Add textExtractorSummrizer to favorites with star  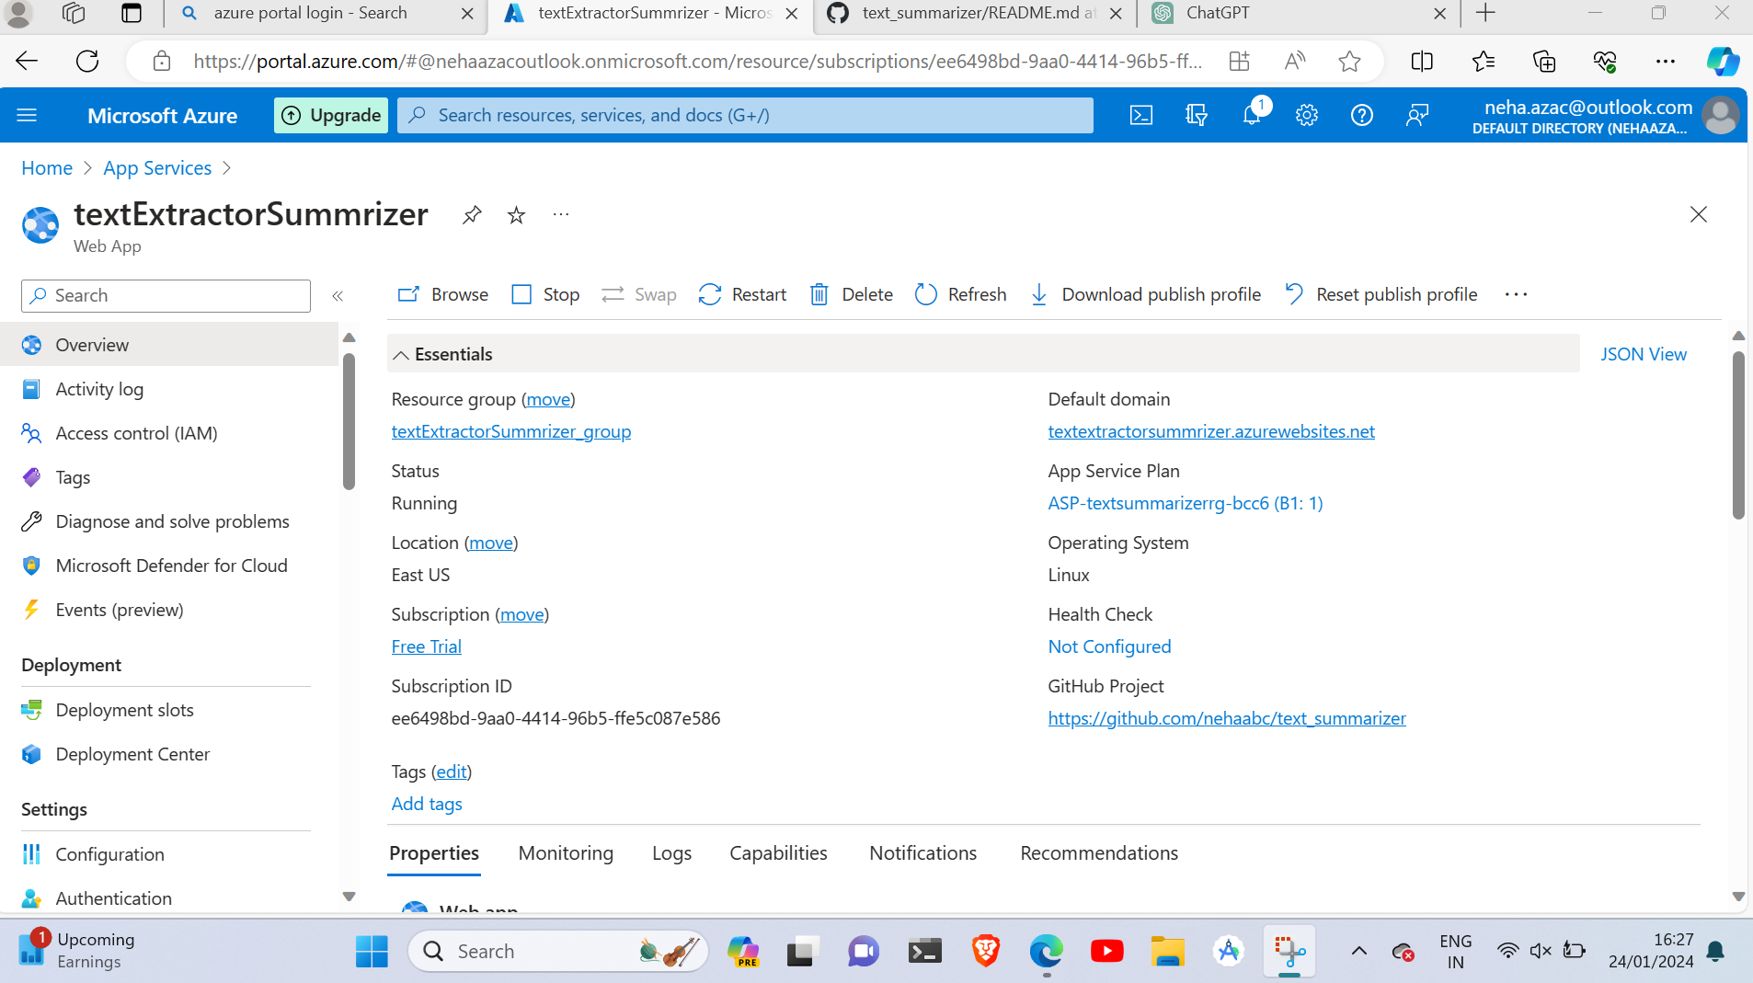tap(517, 215)
